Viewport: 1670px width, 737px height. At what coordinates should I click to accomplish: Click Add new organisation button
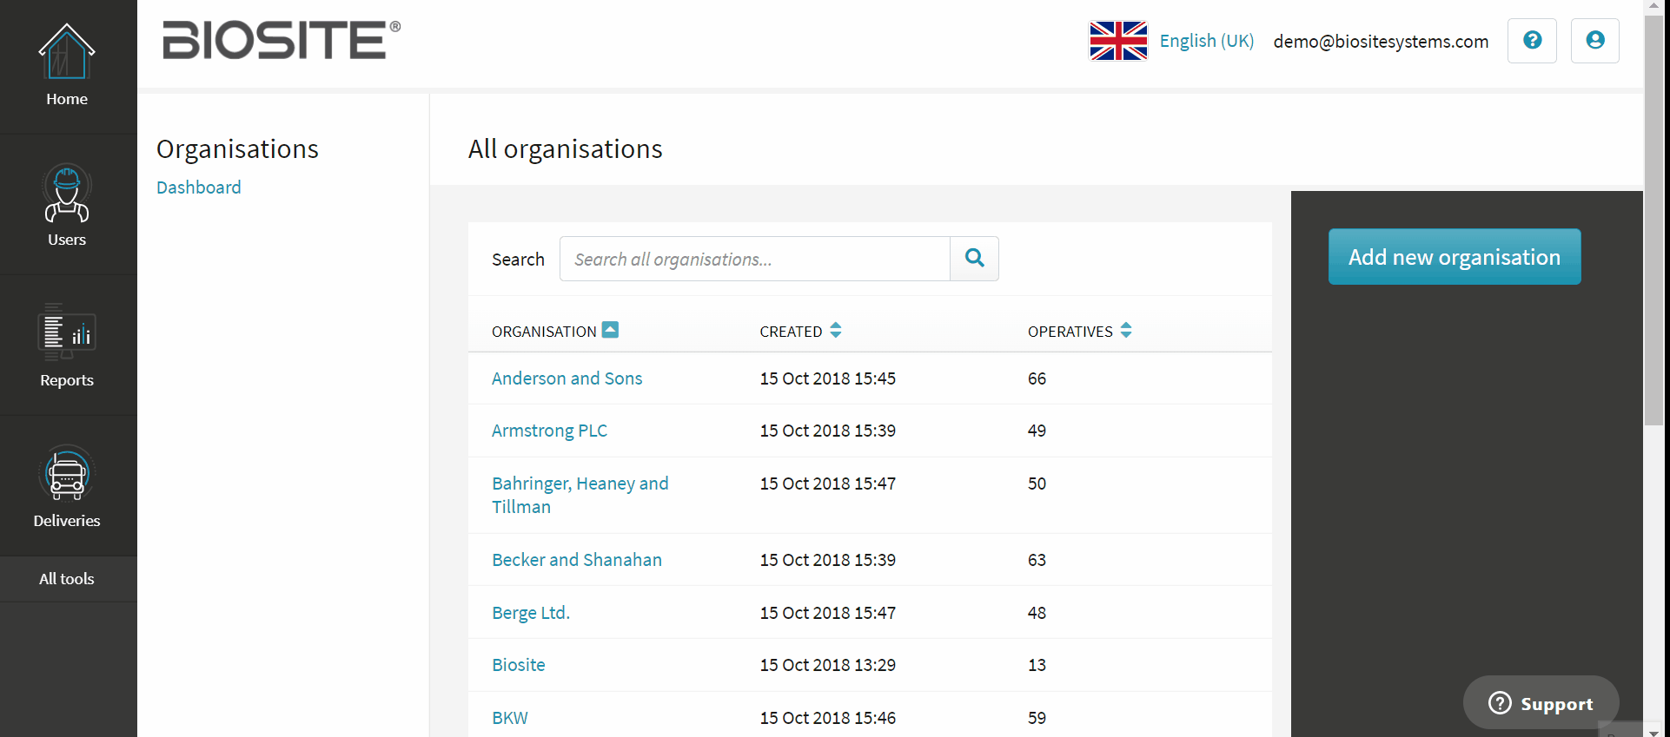(1455, 257)
